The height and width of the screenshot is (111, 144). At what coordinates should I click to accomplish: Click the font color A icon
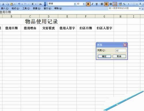pos(140,4)
